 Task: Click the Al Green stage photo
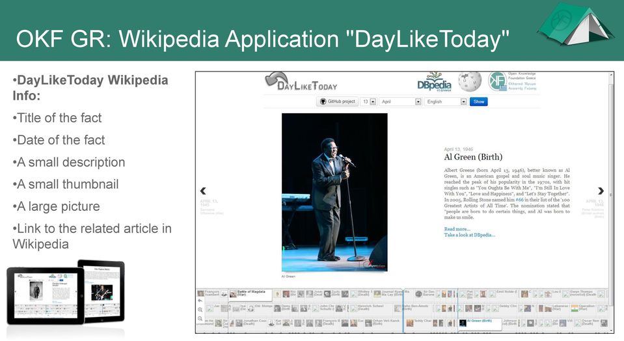click(x=334, y=192)
